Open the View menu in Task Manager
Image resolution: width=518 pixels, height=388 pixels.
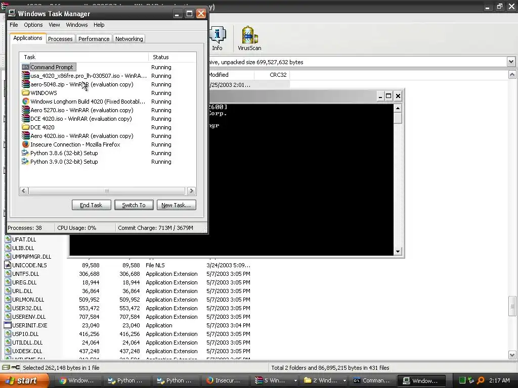coord(54,25)
